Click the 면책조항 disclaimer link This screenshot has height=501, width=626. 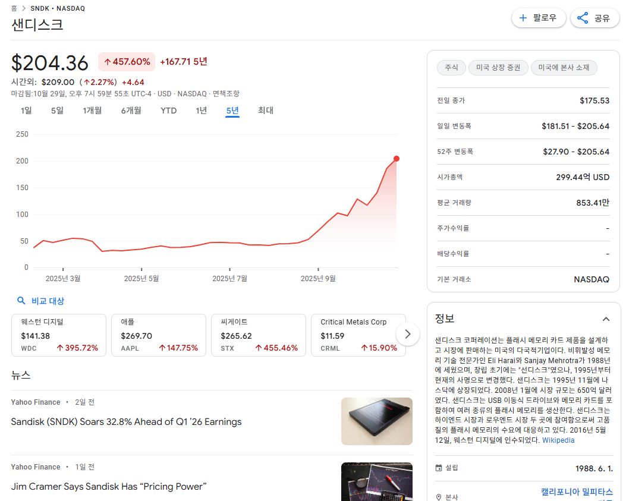pyautogui.click(x=226, y=94)
